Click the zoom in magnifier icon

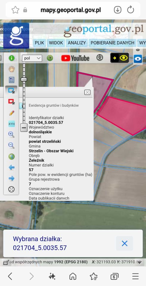point(12,135)
